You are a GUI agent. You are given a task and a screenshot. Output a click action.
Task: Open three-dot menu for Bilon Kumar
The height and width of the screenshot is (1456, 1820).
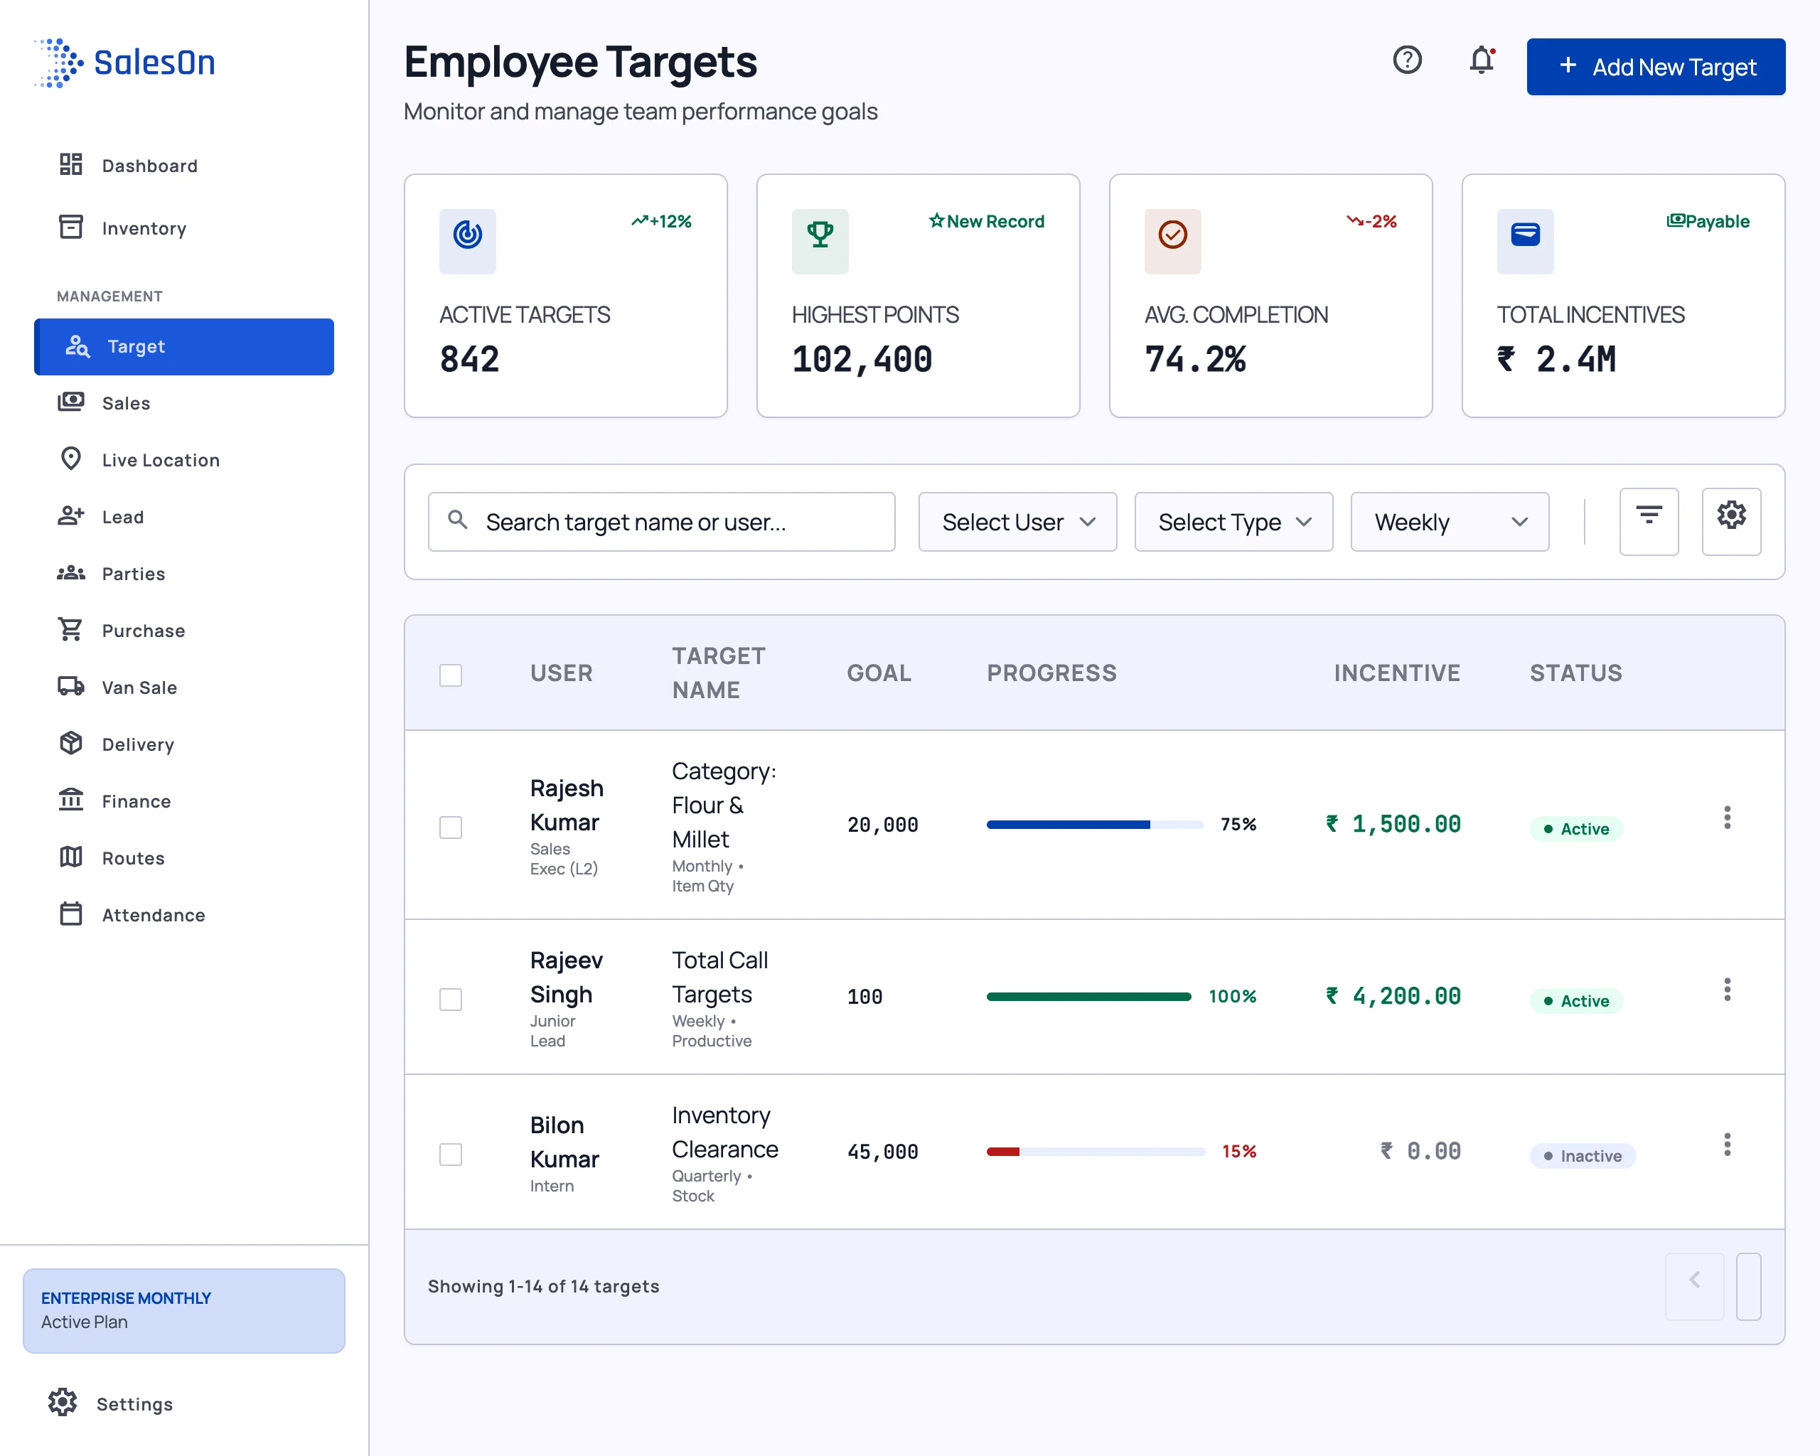[x=1726, y=1145]
